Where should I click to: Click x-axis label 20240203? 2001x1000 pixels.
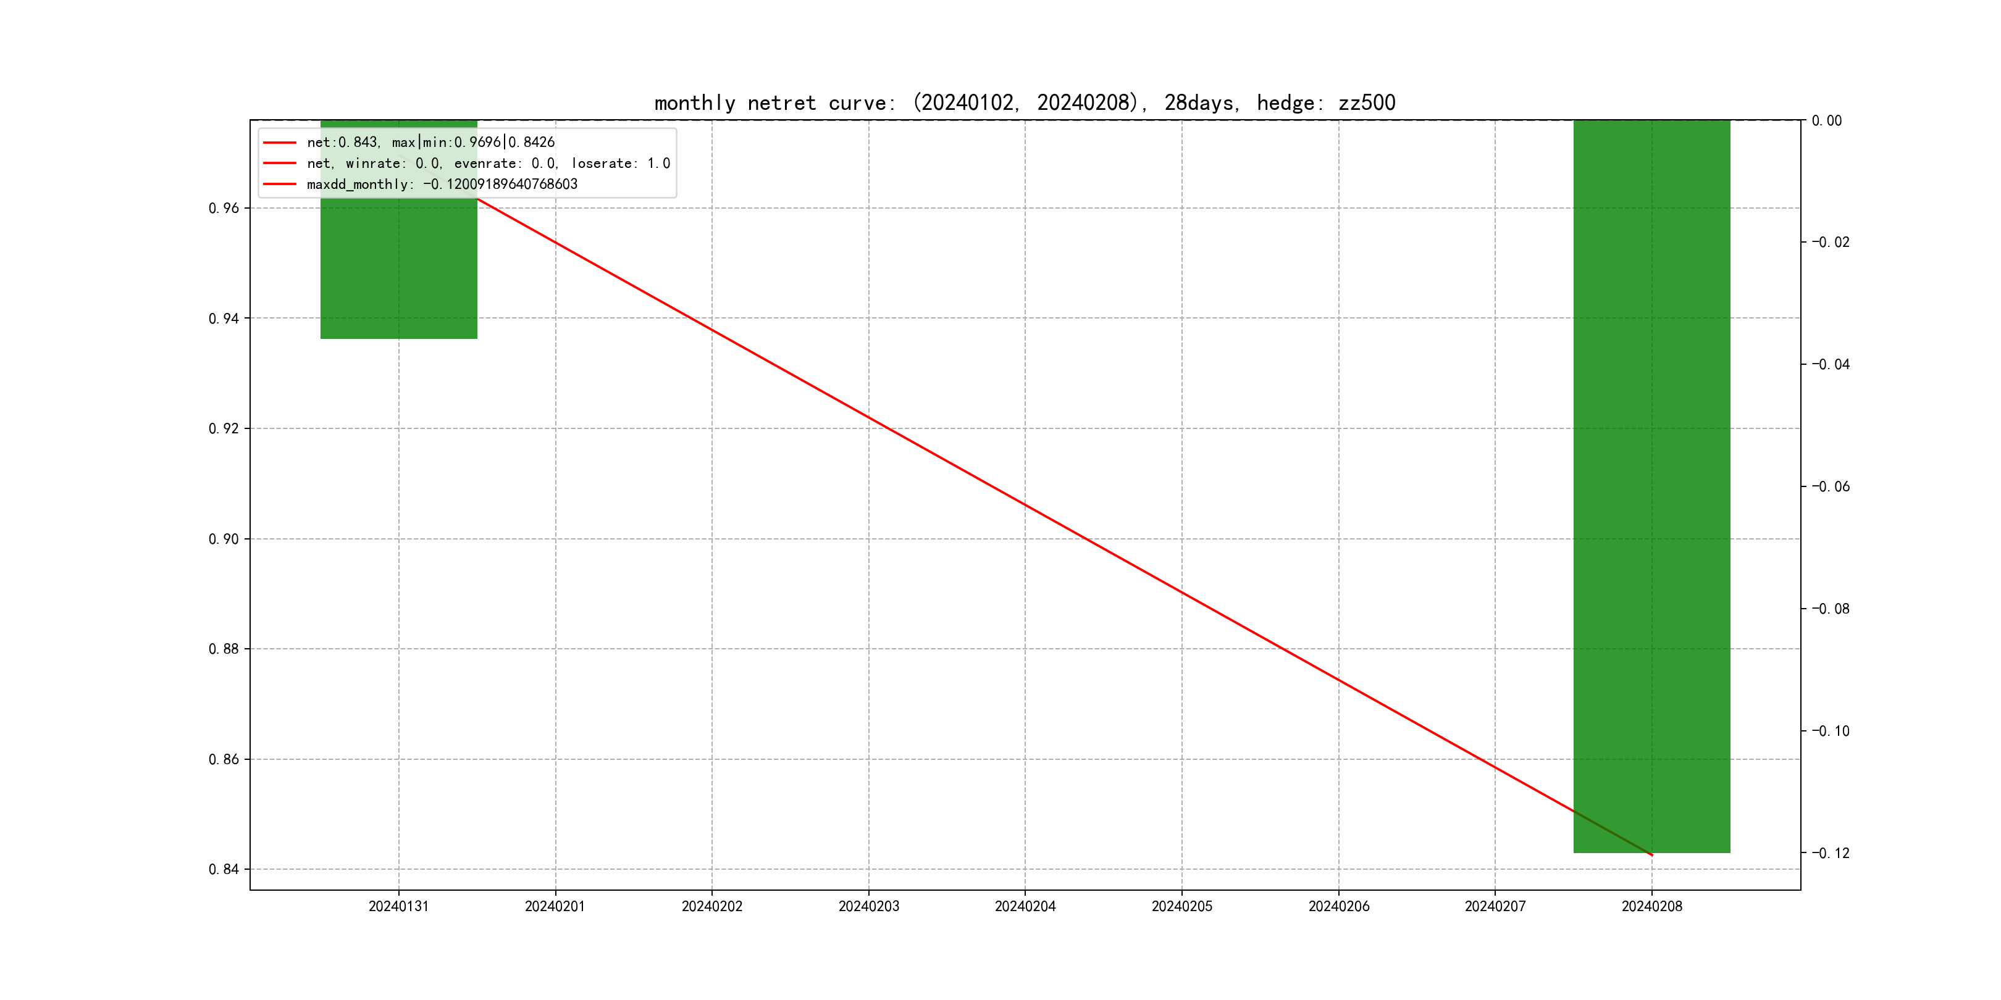click(x=868, y=906)
